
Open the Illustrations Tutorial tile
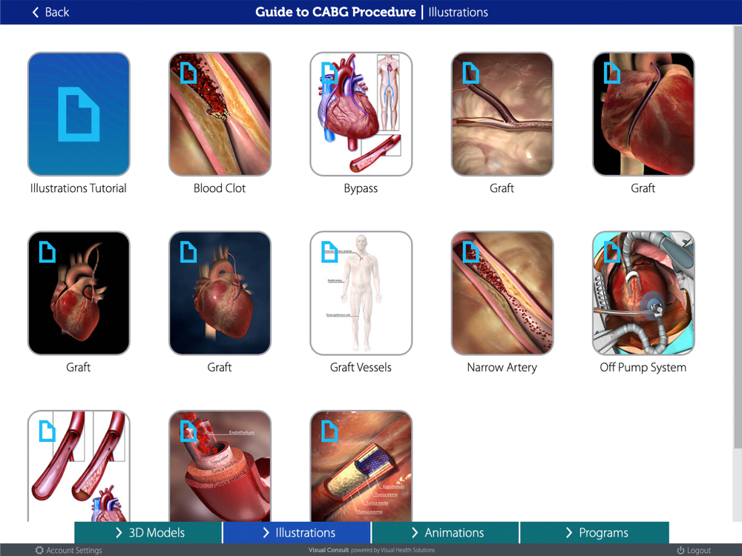tap(79, 114)
